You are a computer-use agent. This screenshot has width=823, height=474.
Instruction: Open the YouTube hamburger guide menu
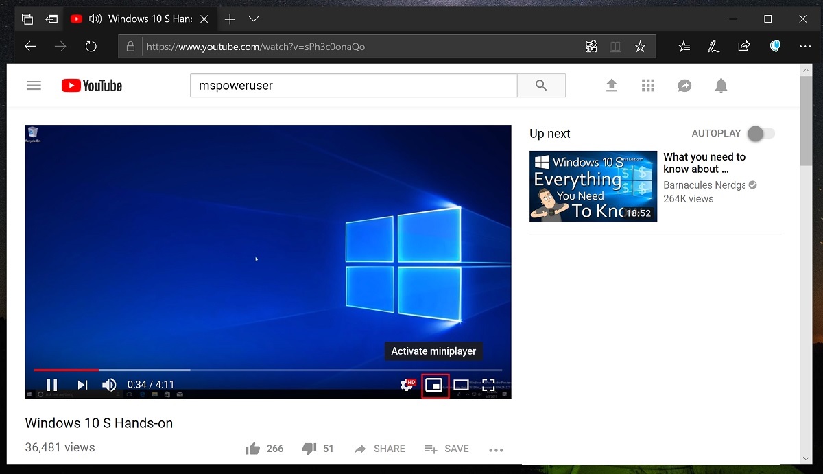[x=34, y=86]
